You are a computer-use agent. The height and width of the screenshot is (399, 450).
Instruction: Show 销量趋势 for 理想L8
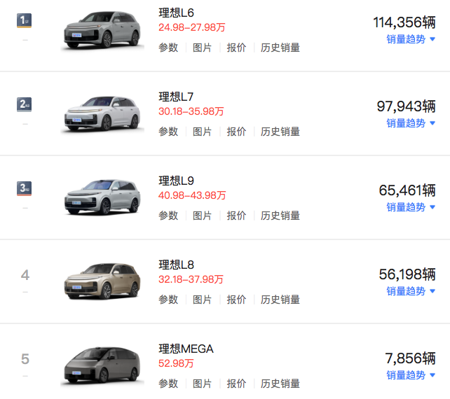[x=411, y=291]
